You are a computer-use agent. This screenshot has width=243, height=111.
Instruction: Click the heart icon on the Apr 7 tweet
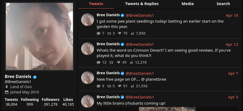click(x=120, y=86)
